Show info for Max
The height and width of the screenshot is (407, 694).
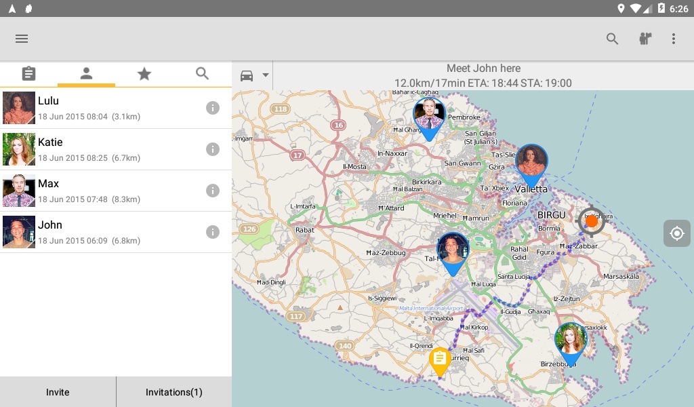tap(212, 191)
